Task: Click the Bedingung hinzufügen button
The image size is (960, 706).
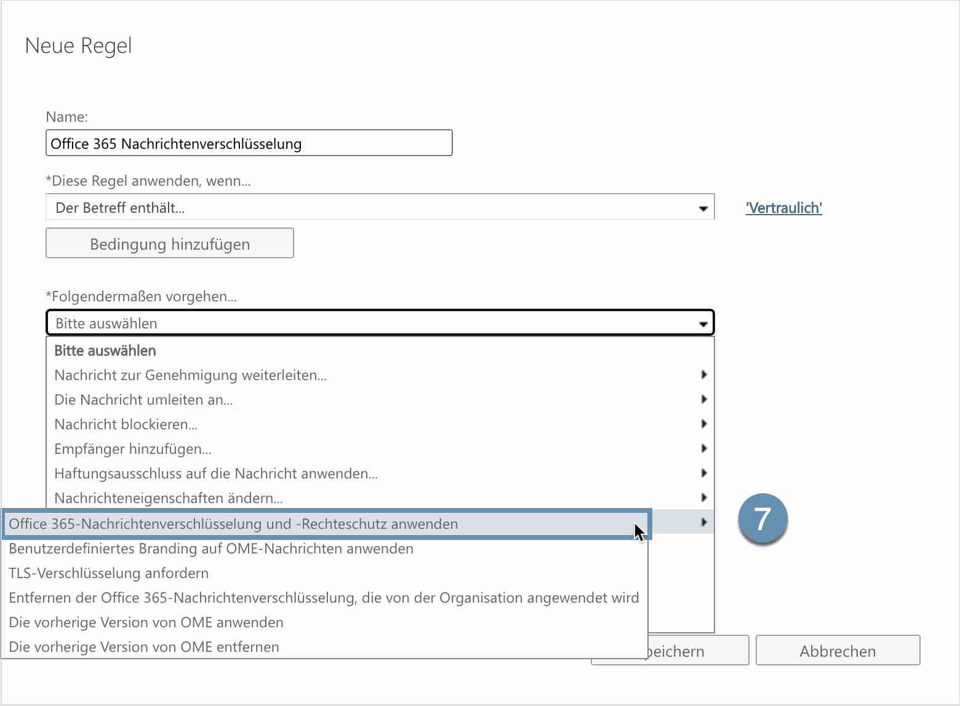Action: click(170, 244)
